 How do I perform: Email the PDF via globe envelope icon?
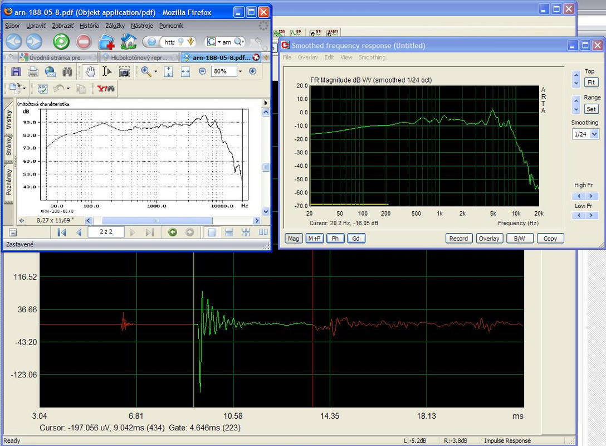coord(50,71)
